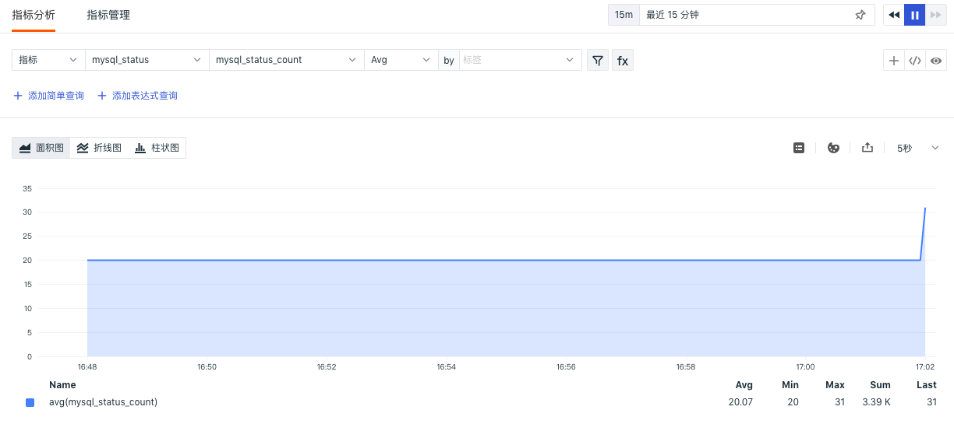The width and height of the screenshot is (954, 424).
Task: Toggle the legend list icon
Action: point(799,148)
